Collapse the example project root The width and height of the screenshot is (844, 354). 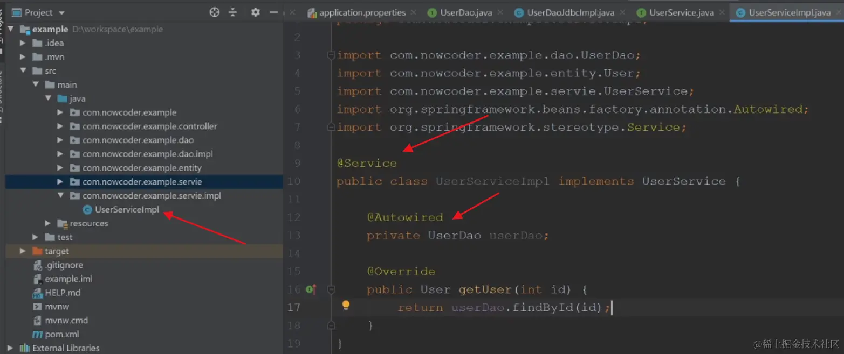coord(11,29)
